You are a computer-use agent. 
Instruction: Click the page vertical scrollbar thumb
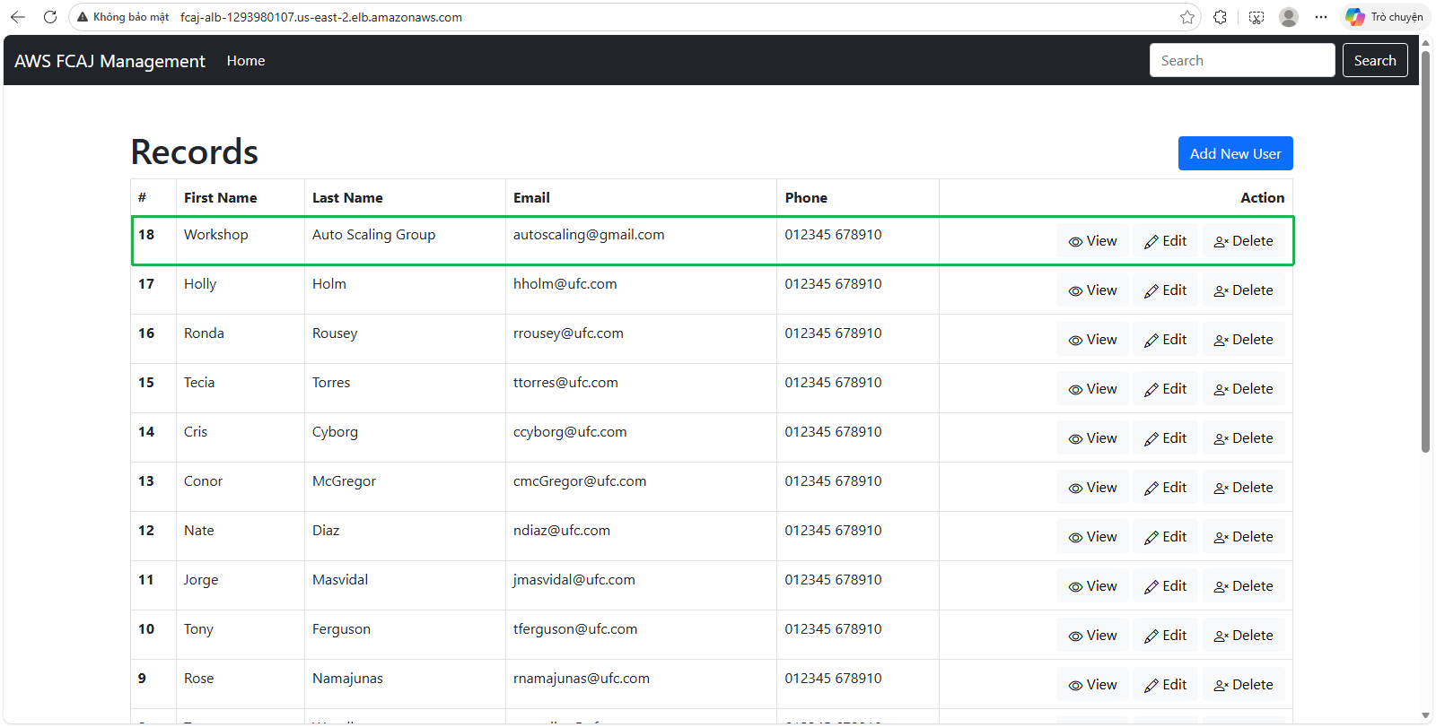1425,251
